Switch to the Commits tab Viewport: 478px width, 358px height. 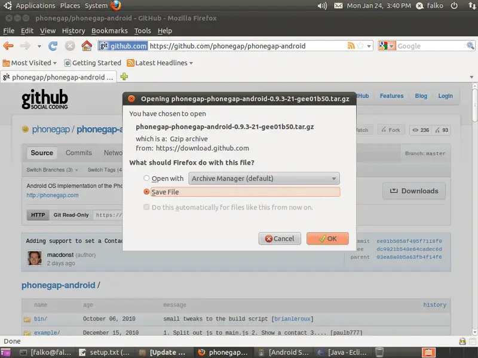pyautogui.click(x=79, y=153)
